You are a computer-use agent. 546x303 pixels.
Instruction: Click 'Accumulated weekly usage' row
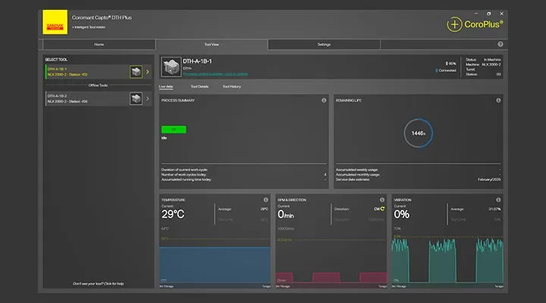tap(418, 170)
